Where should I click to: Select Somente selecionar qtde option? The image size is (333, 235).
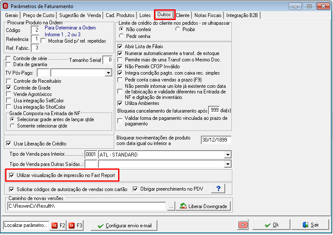coord(12,126)
